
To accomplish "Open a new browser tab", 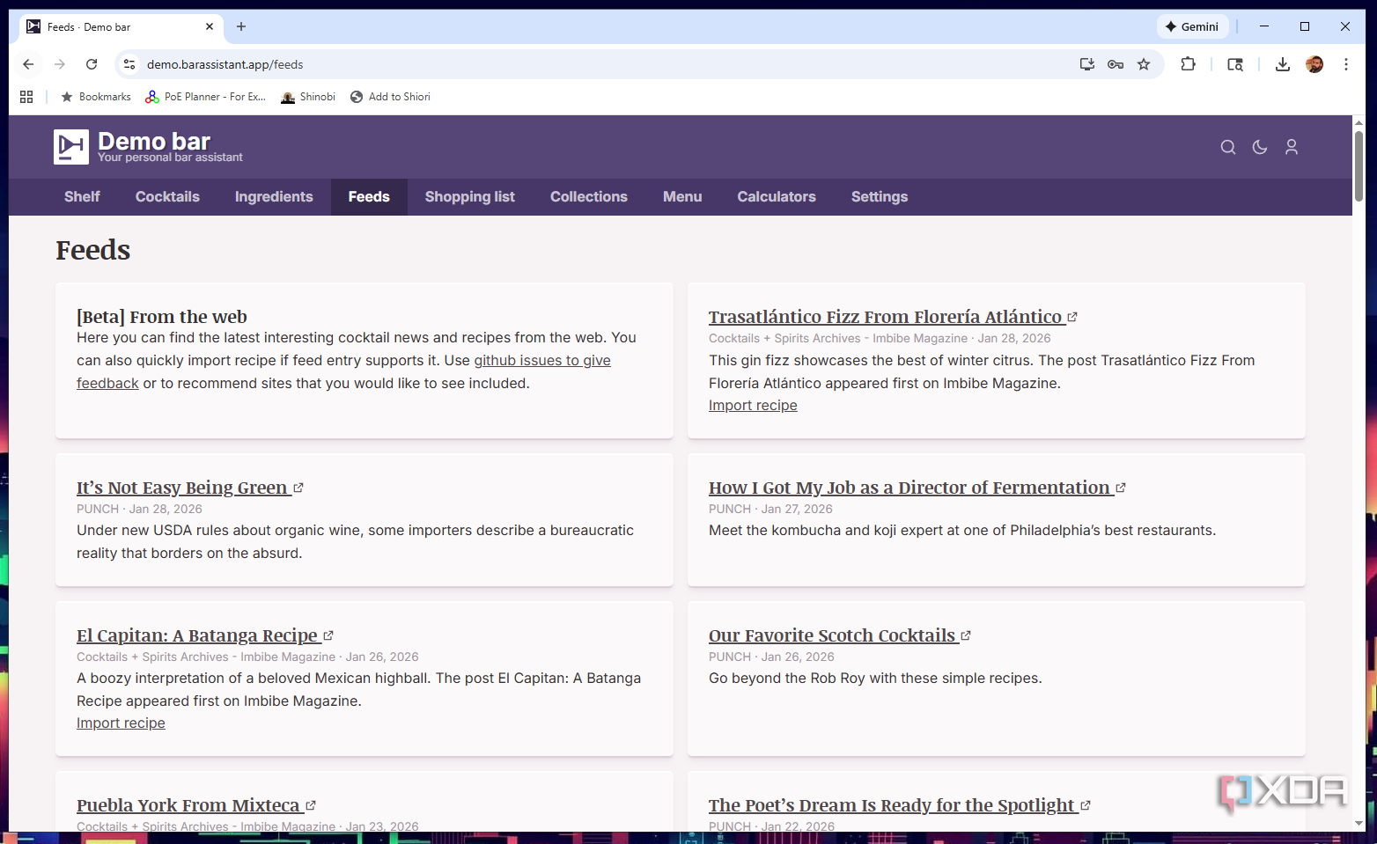I will pyautogui.click(x=241, y=26).
